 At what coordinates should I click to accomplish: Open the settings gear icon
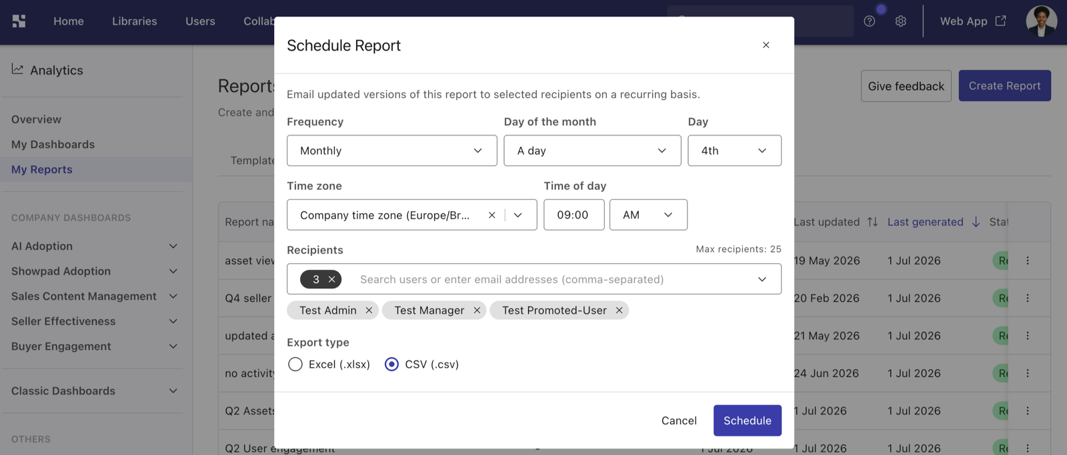click(900, 21)
